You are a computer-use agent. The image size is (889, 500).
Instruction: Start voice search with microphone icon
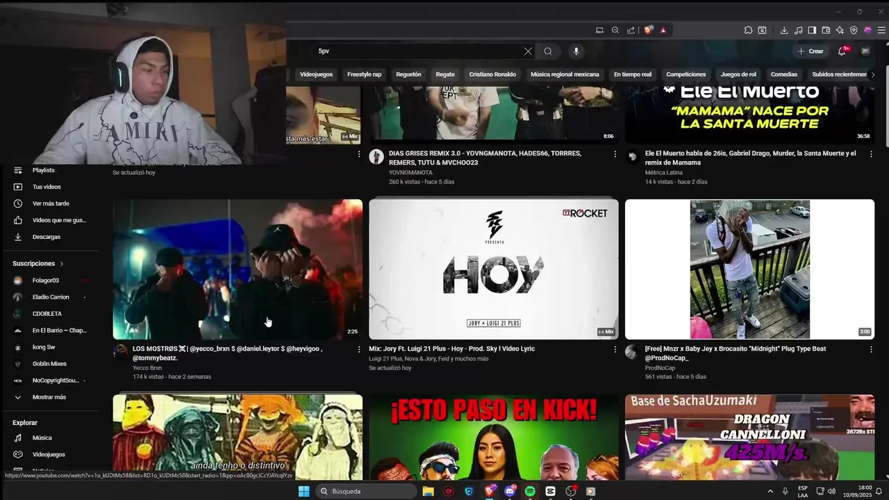(576, 51)
